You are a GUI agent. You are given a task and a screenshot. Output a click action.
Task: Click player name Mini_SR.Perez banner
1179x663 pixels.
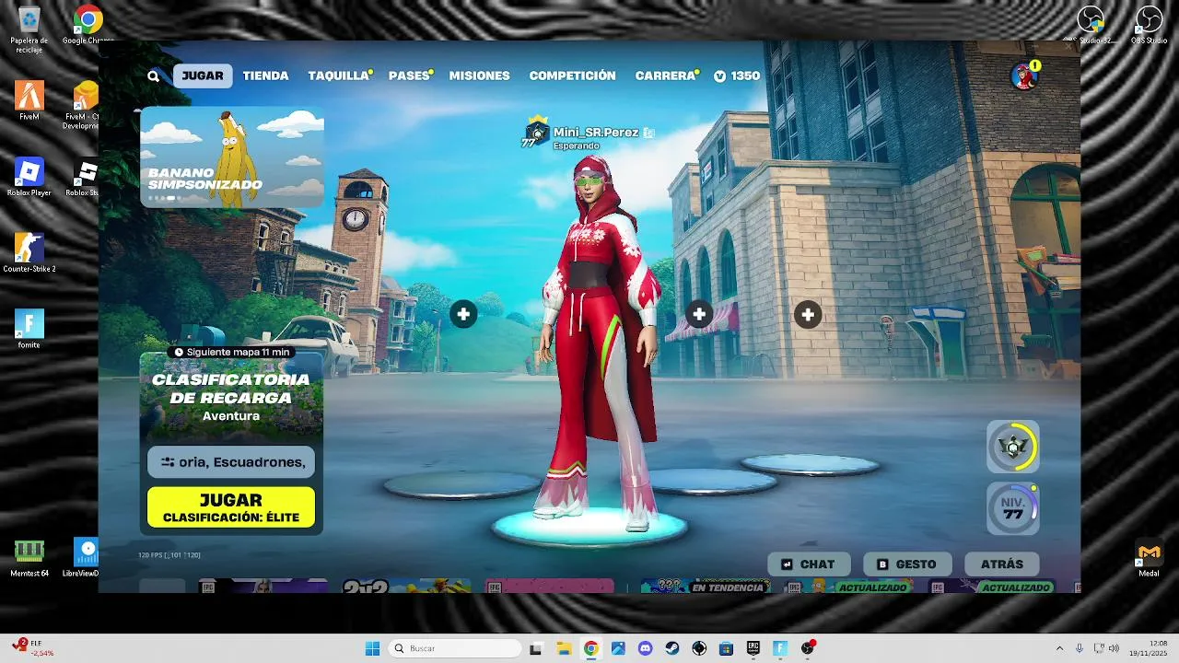[x=596, y=133]
